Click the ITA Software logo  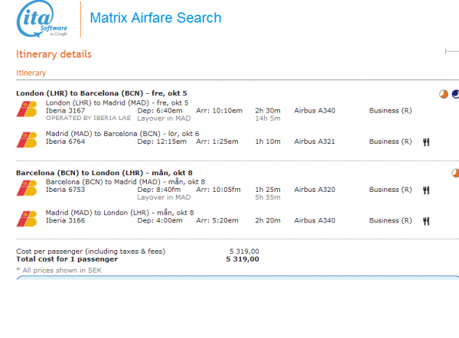[x=43, y=21]
